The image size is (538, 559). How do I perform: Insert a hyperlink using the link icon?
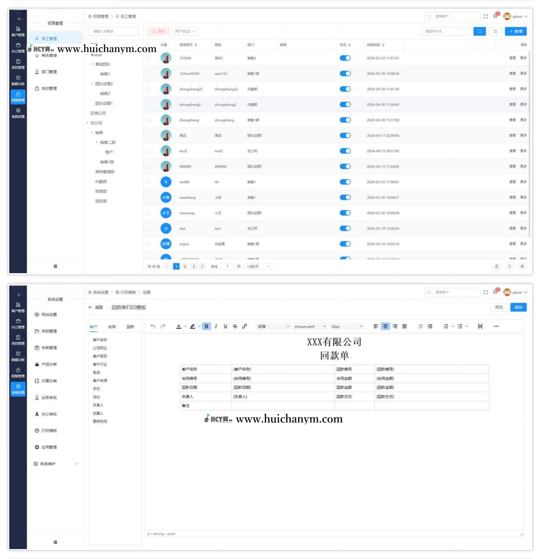245,326
